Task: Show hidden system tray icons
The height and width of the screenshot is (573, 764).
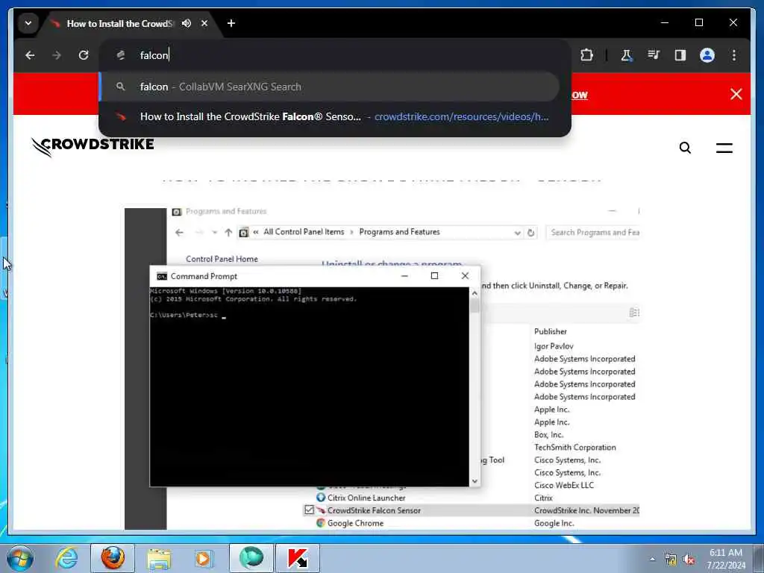Action: (x=652, y=559)
